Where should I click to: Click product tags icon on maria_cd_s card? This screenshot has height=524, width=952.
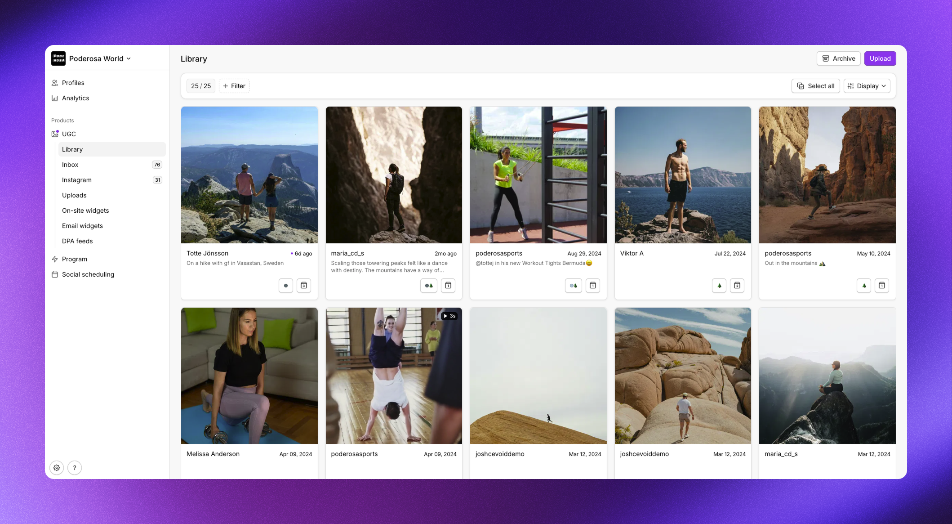coord(429,286)
